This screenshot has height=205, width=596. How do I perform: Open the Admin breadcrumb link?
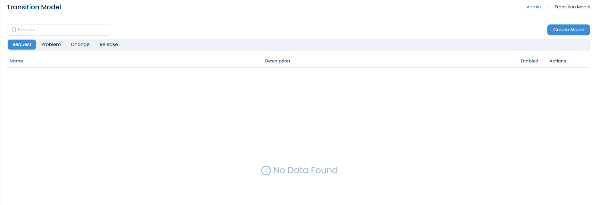(x=534, y=7)
